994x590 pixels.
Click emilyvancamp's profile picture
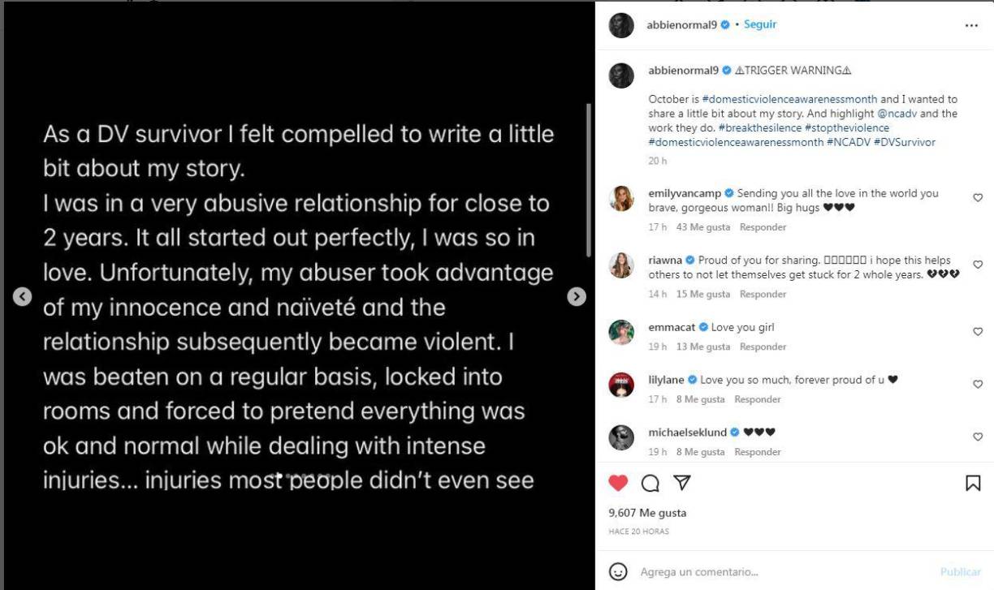point(621,197)
